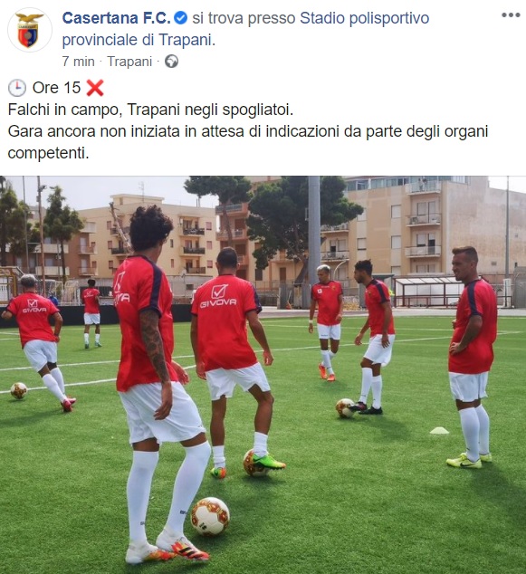Click the clock emoji before Ore 15

point(17,88)
